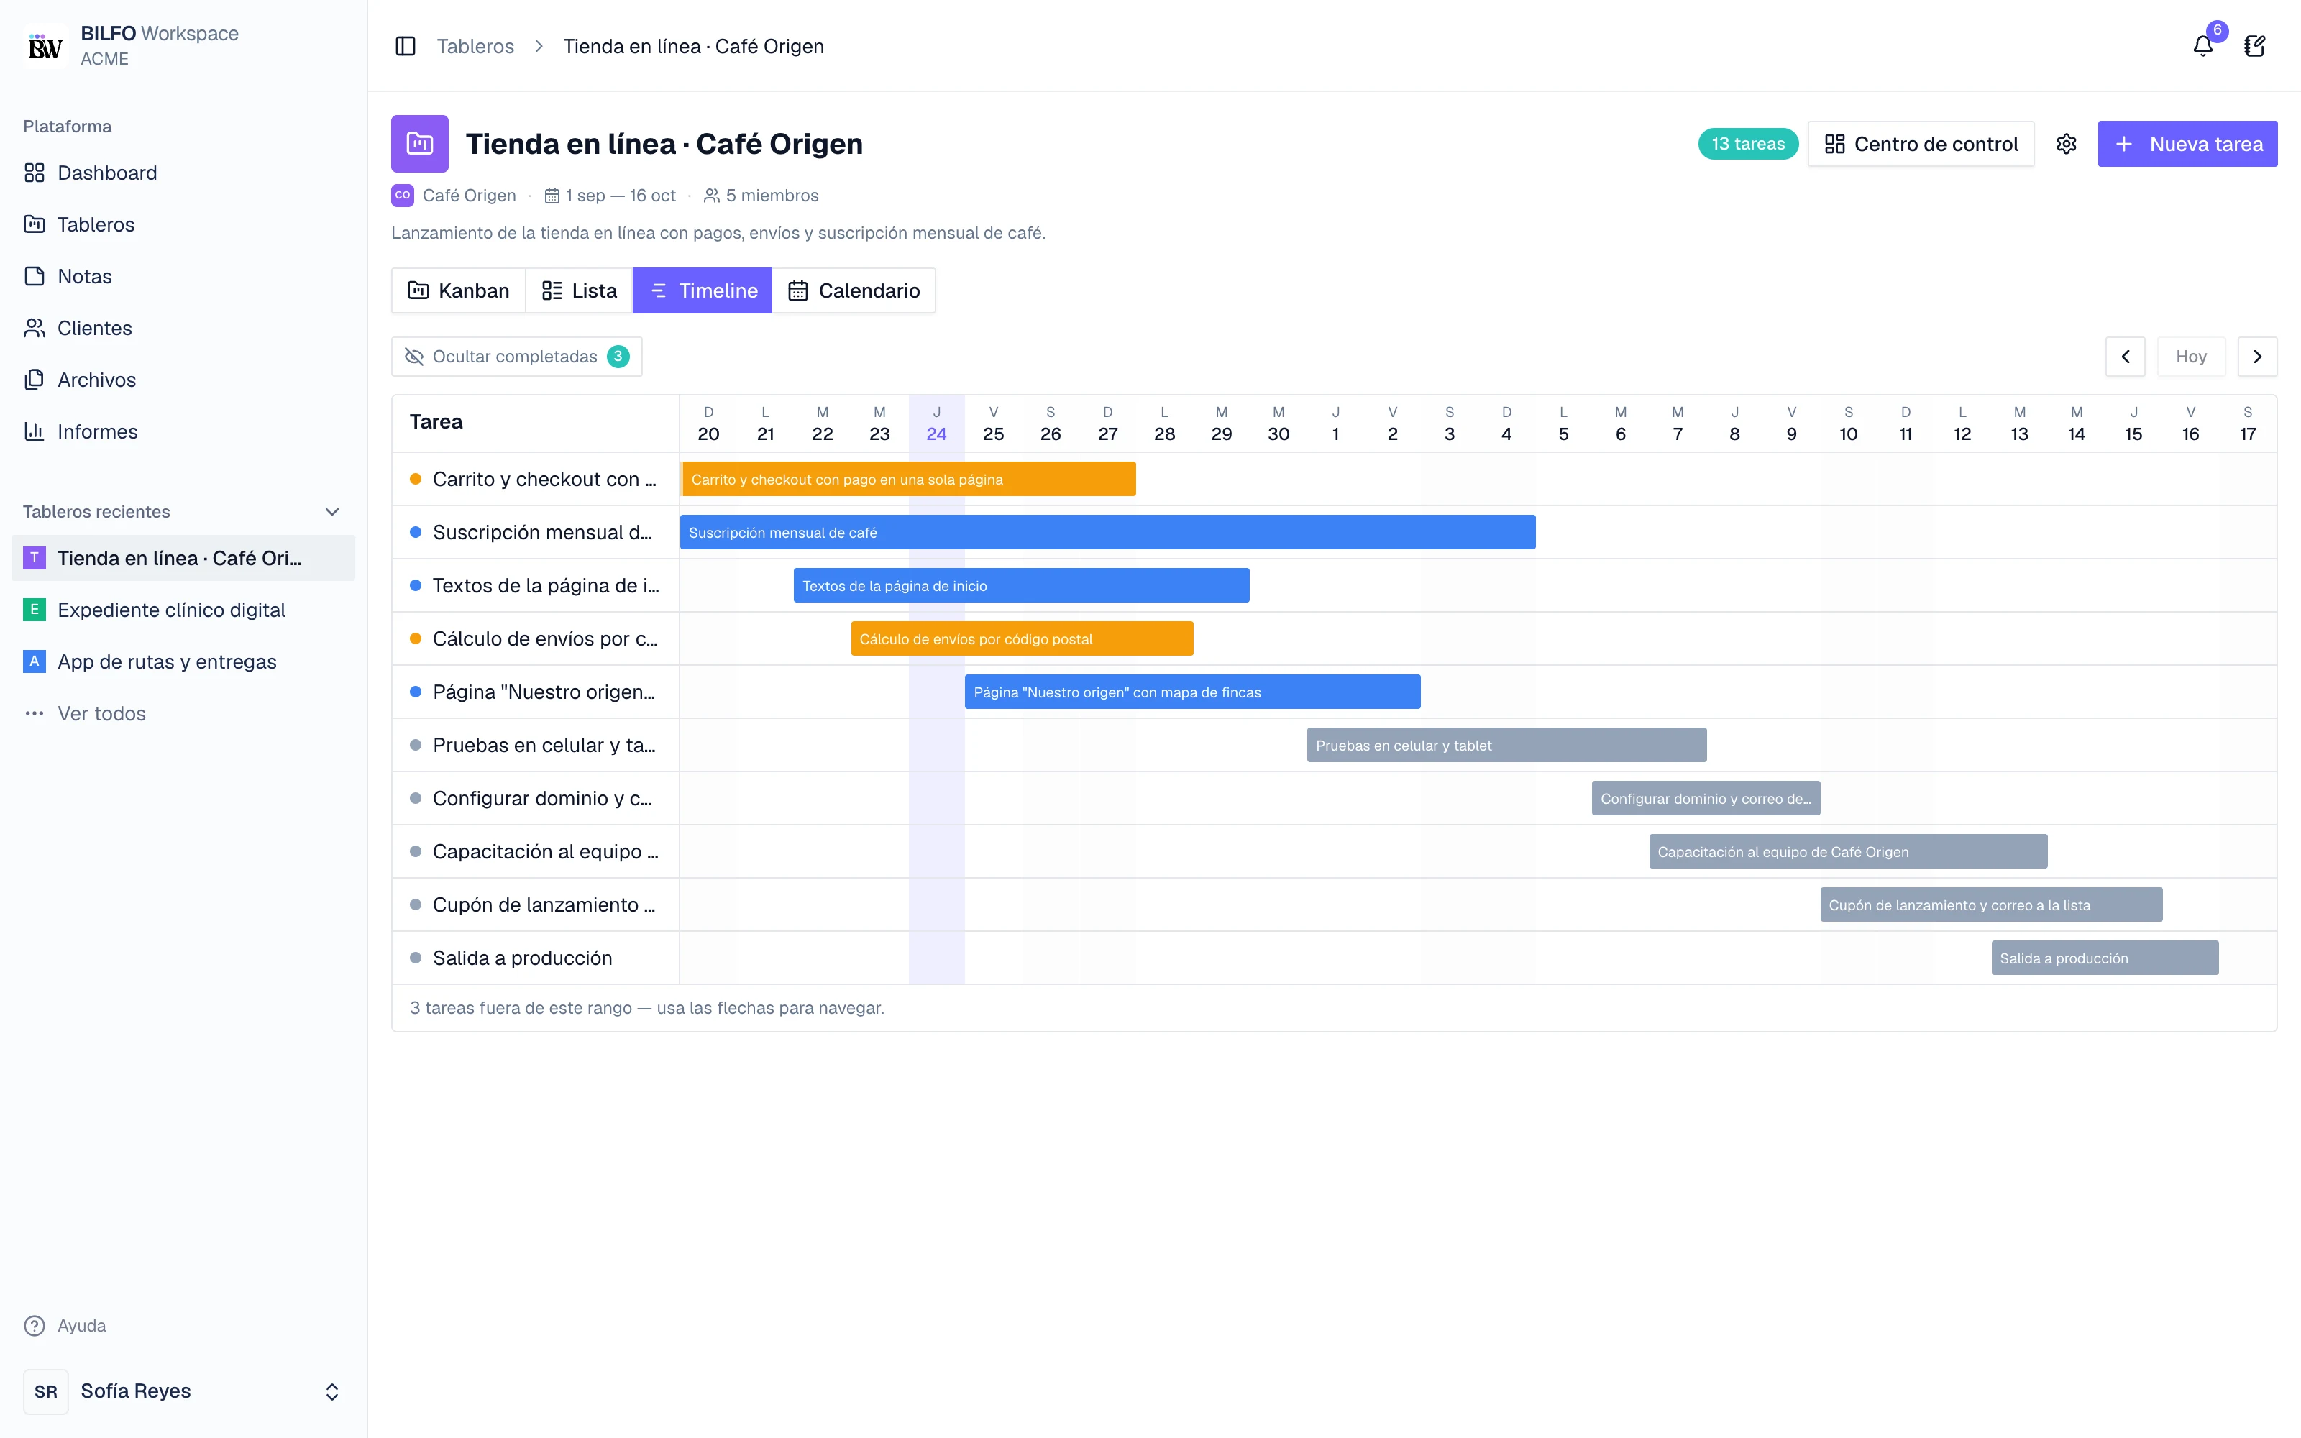2301x1438 pixels.
Task: Open board settings gear icon
Action: point(2065,144)
